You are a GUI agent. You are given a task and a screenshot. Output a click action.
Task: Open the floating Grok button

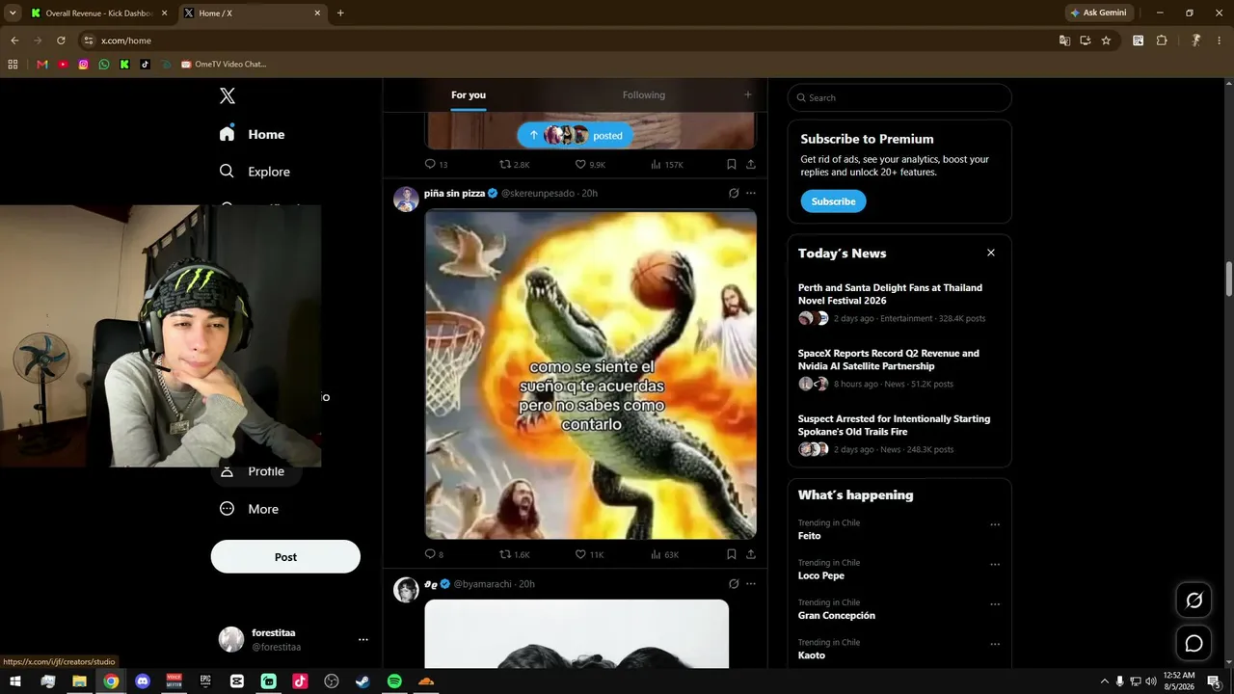1194,601
